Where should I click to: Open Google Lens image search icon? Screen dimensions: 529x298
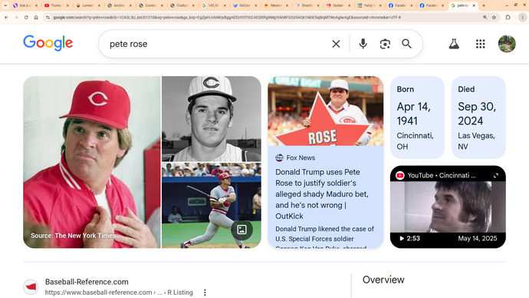tap(385, 44)
